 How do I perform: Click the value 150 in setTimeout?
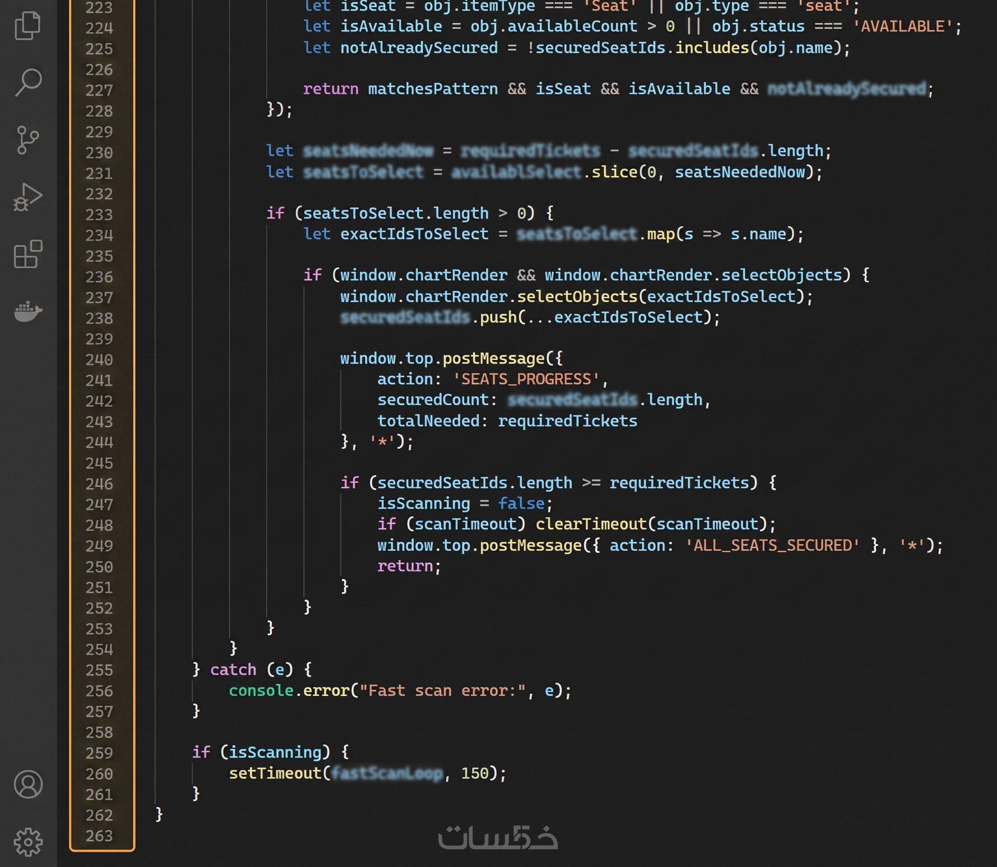475,774
